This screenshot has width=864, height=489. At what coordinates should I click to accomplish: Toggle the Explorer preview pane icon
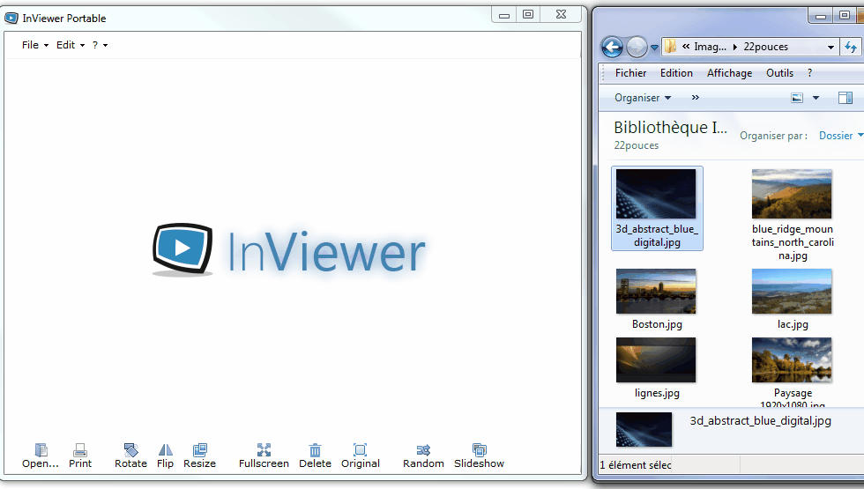tap(845, 98)
